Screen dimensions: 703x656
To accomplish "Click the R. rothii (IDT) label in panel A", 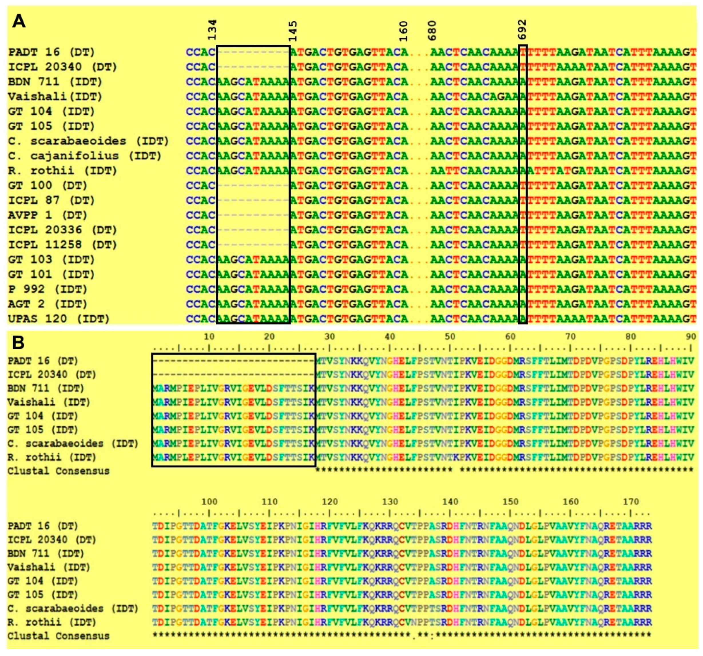I will [x=63, y=171].
